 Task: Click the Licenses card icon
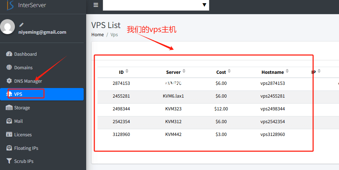[x=9, y=134]
